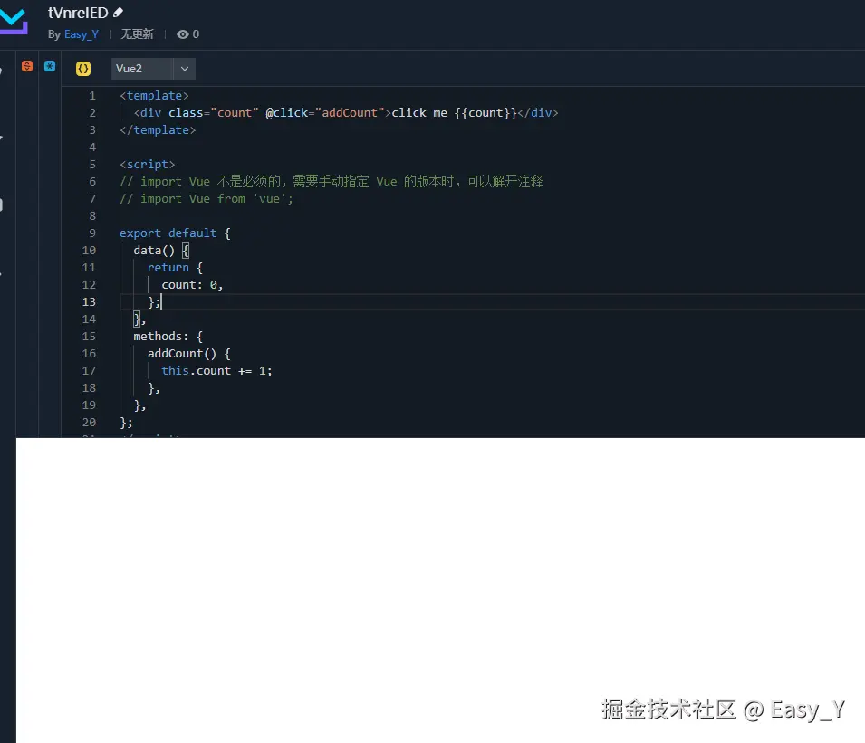The image size is (865, 743).
Task: Open the Vue2 framework dropdown
Action: coord(153,69)
